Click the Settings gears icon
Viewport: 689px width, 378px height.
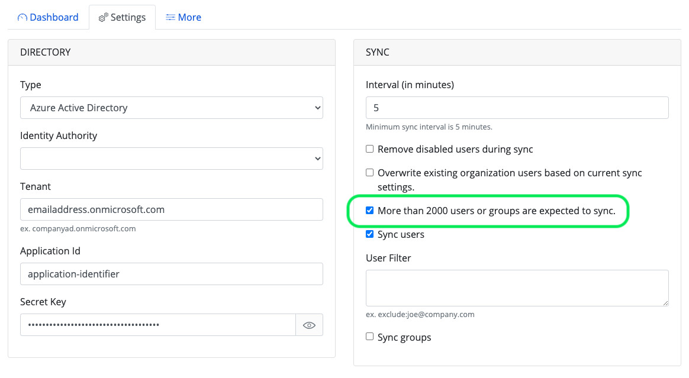click(103, 18)
